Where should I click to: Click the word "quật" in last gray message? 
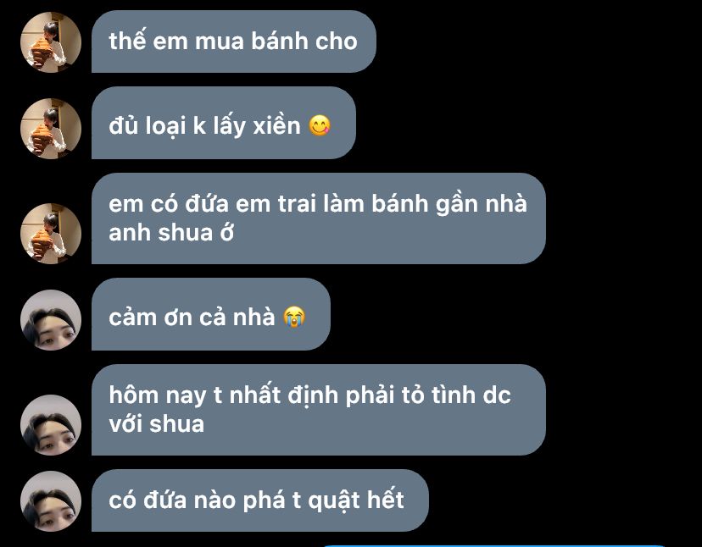point(334,500)
